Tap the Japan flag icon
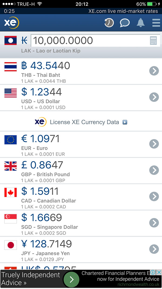Screen dimensions: 162x289 (x=11, y=245)
